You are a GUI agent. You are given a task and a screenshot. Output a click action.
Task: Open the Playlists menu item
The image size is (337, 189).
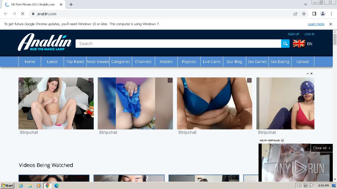tap(189, 62)
